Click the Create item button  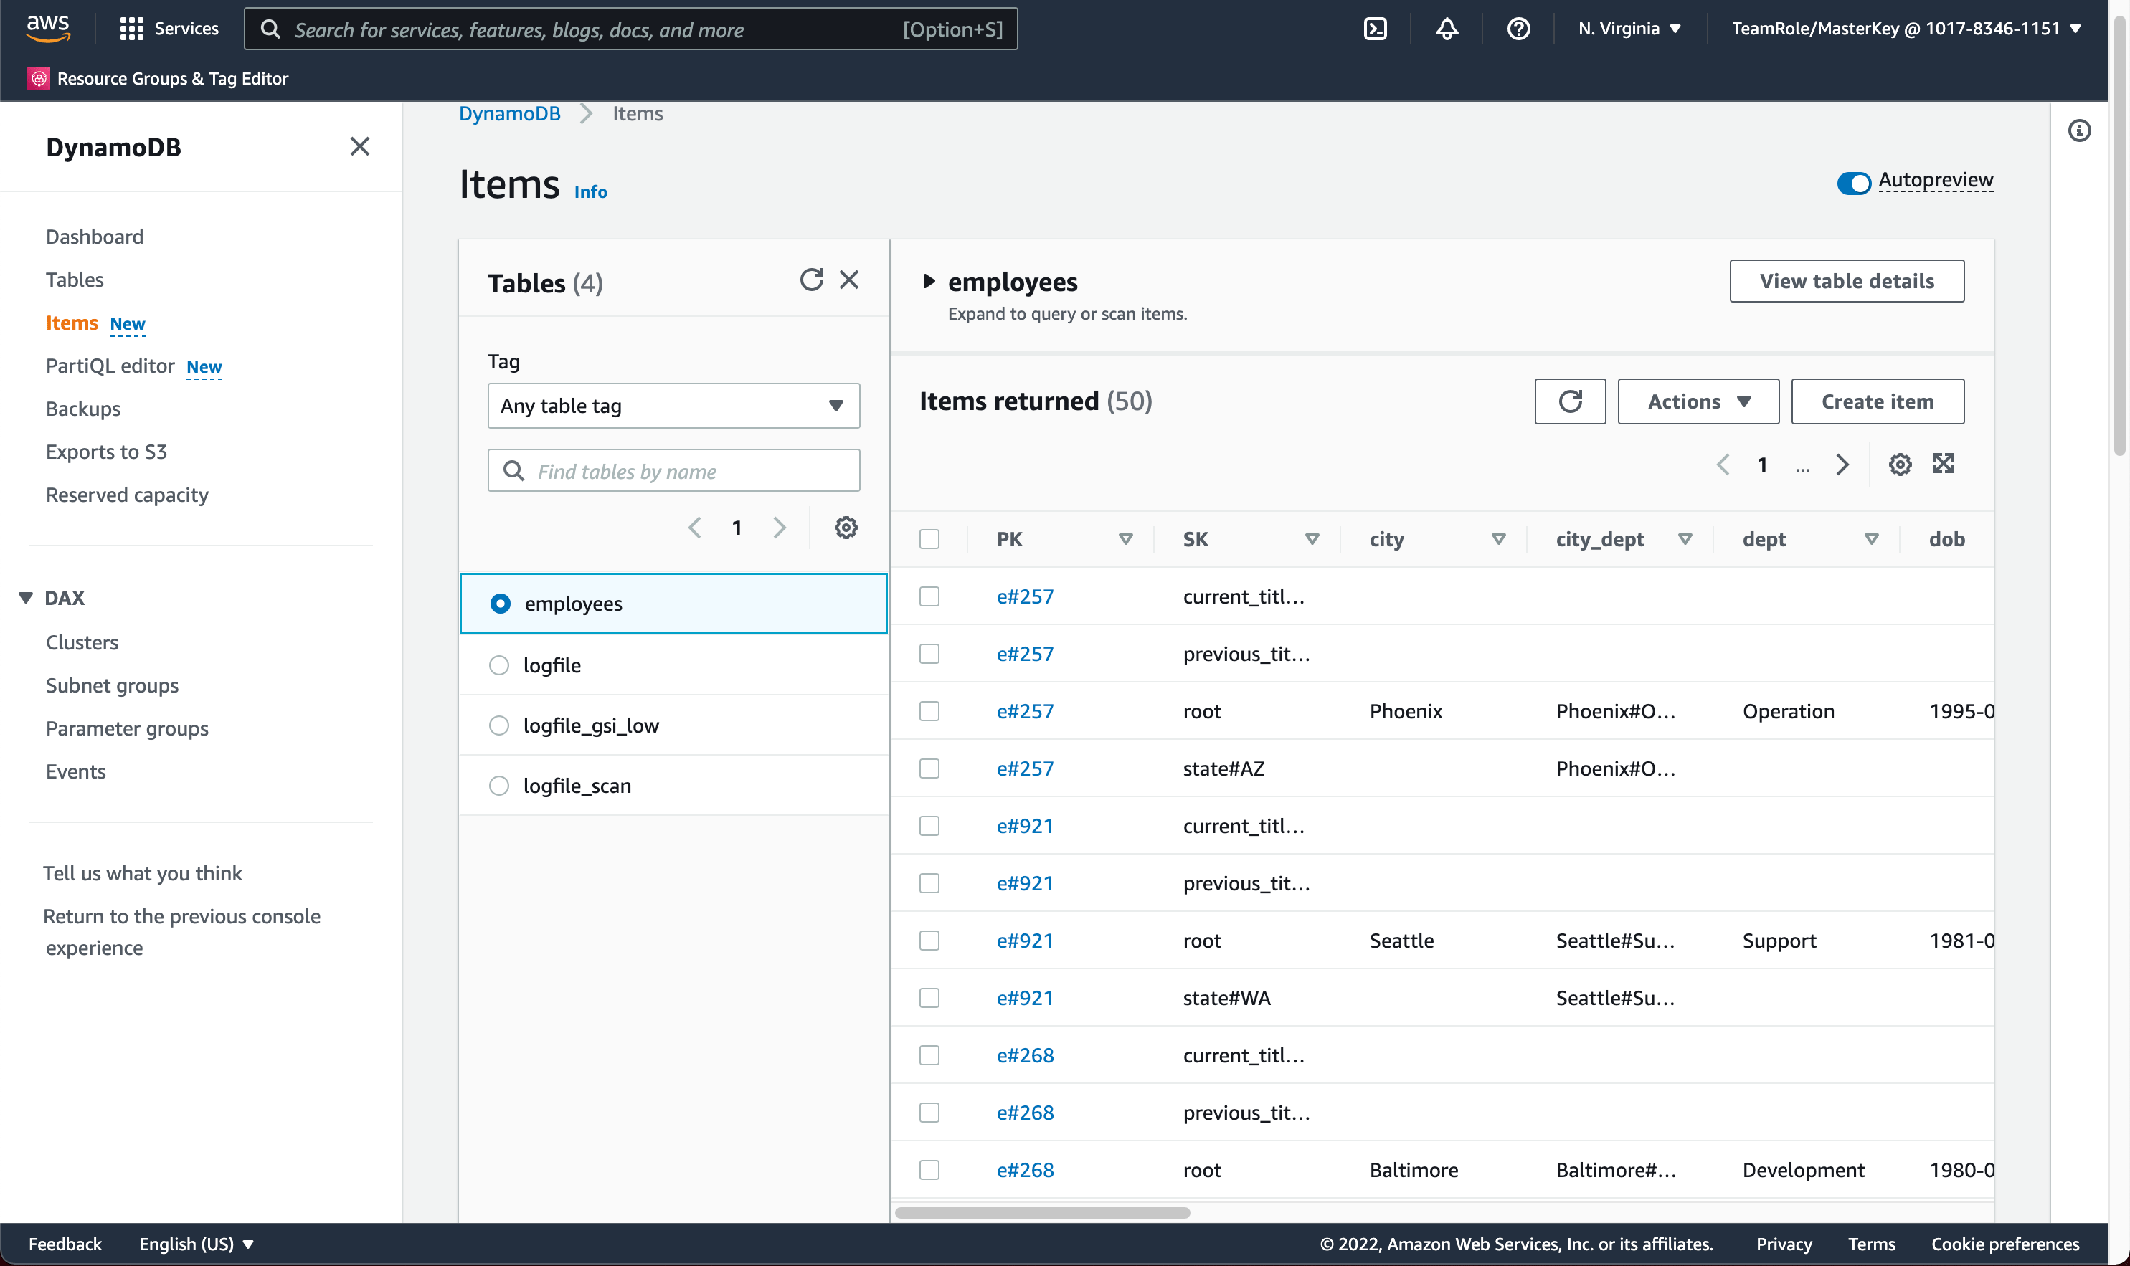pos(1877,402)
